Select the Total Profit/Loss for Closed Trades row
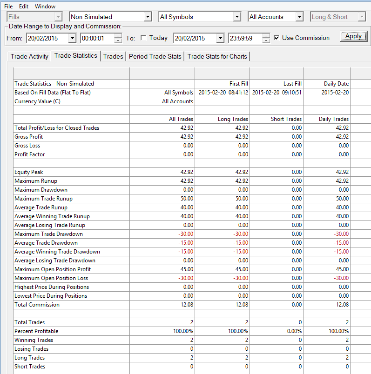Image resolution: width=371 pixels, height=374 pixels. (x=182, y=128)
